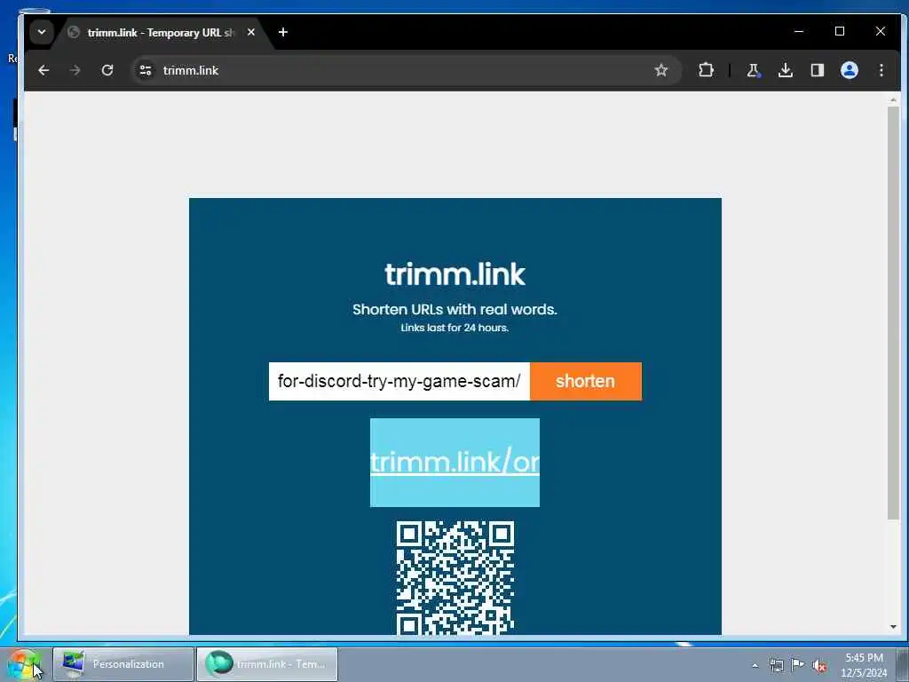Close the trimm.link tab

coord(251,32)
